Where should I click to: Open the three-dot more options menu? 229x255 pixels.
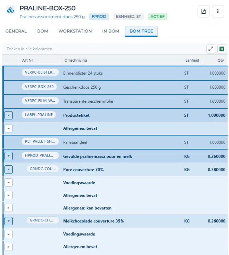[218, 11]
